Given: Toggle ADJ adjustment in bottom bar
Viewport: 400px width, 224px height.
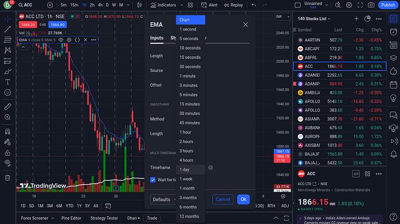Looking at the screenshot, I should coord(285,205).
